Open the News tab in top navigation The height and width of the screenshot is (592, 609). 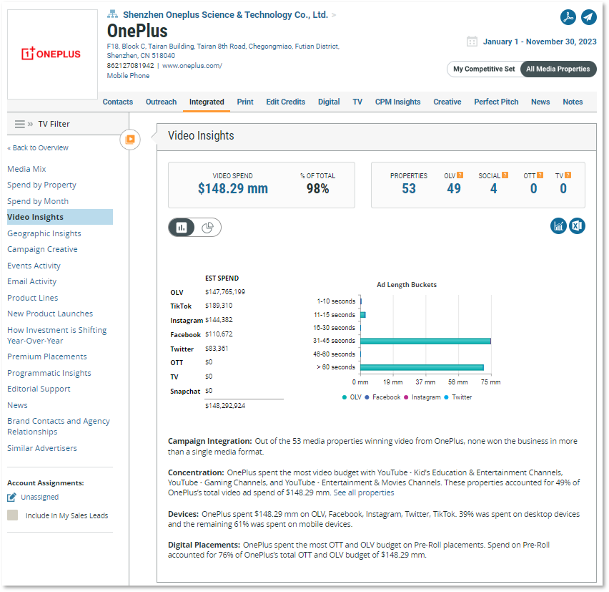coord(540,102)
